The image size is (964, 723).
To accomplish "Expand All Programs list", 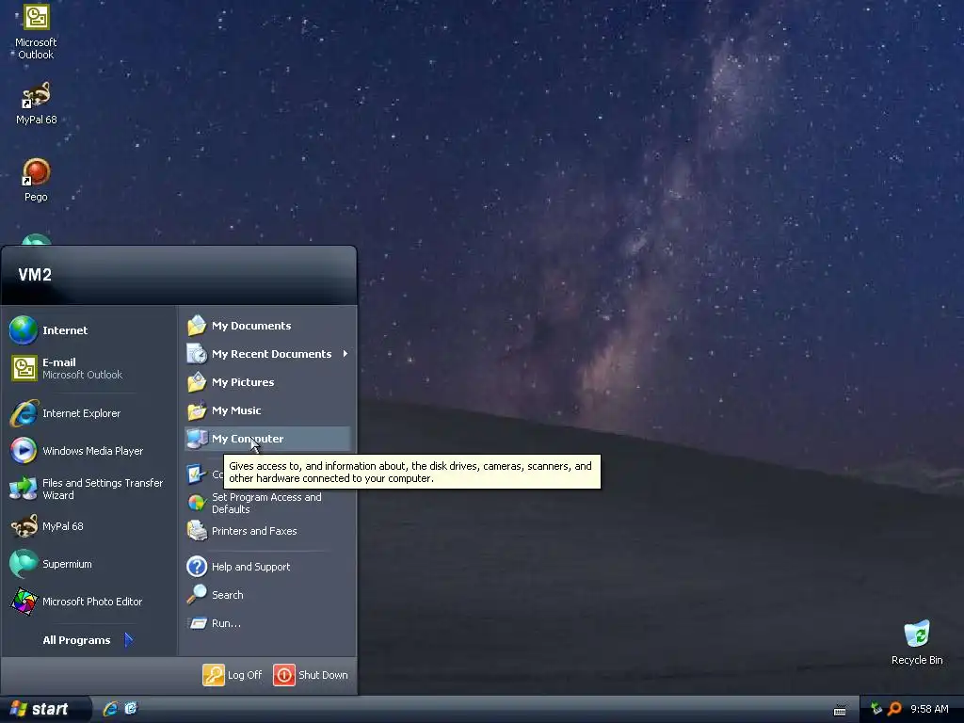I will pyautogui.click(x=88, y=640).
